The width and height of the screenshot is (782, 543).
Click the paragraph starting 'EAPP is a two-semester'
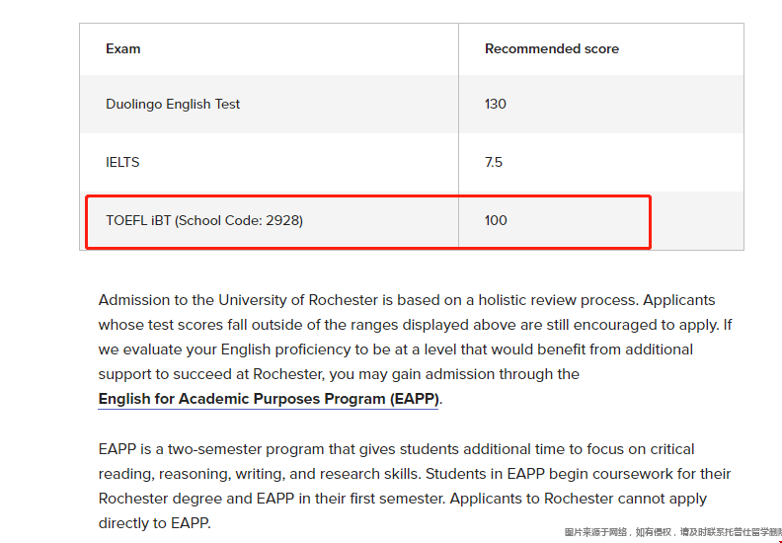pos(415,486)
